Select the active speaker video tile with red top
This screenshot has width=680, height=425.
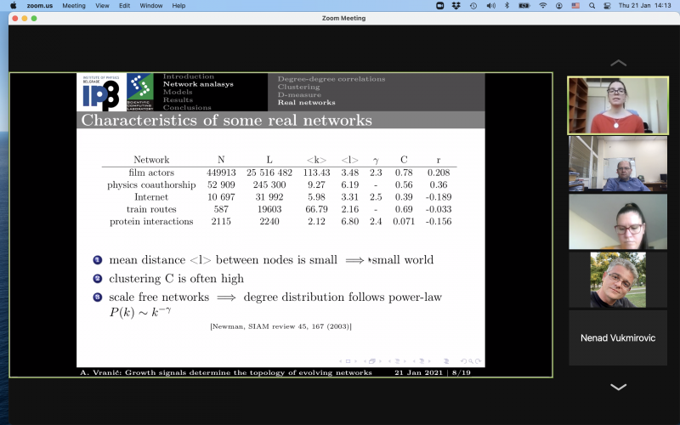coord(618,105)
